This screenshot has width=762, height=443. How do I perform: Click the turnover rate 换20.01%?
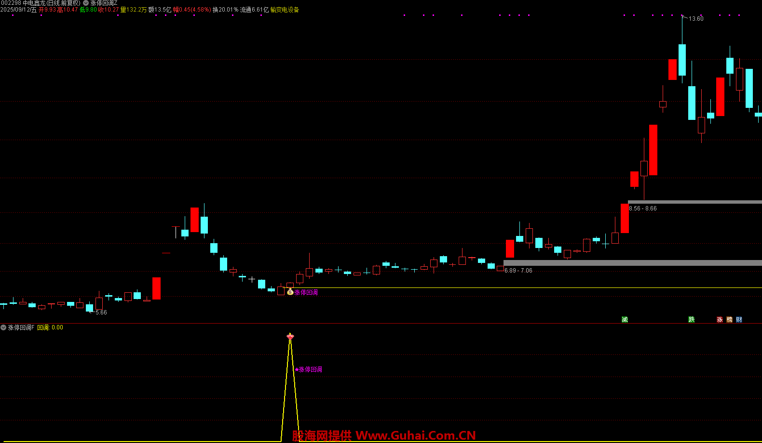226,10
